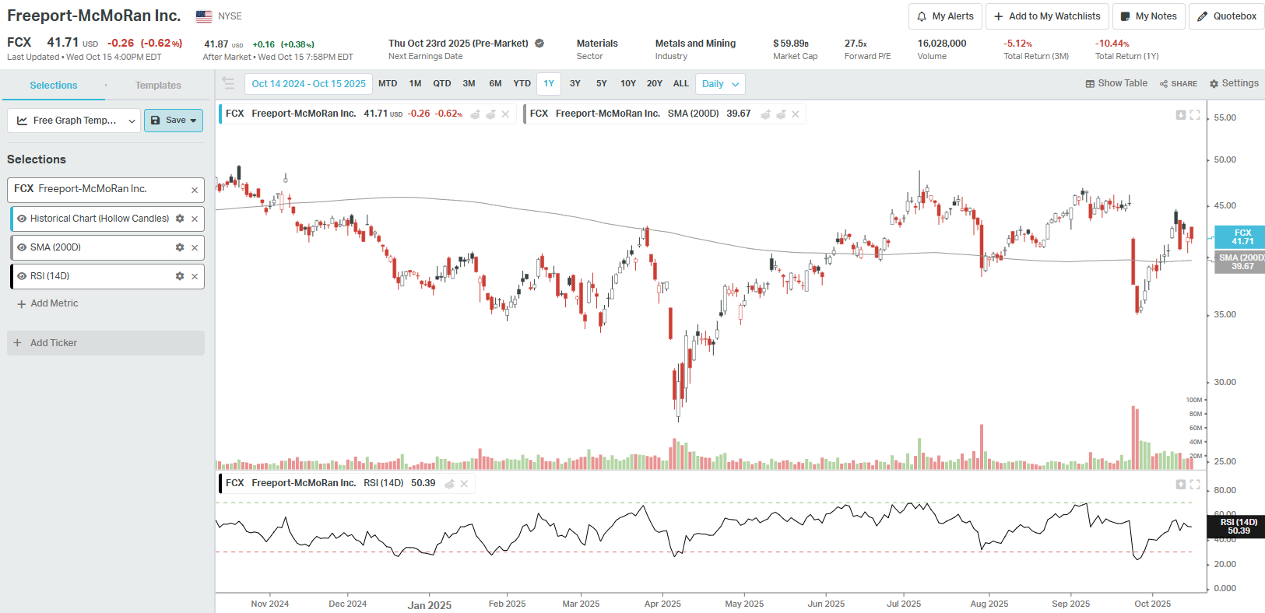Collapse the sidebar panel toggle icon

pos(228,82)
